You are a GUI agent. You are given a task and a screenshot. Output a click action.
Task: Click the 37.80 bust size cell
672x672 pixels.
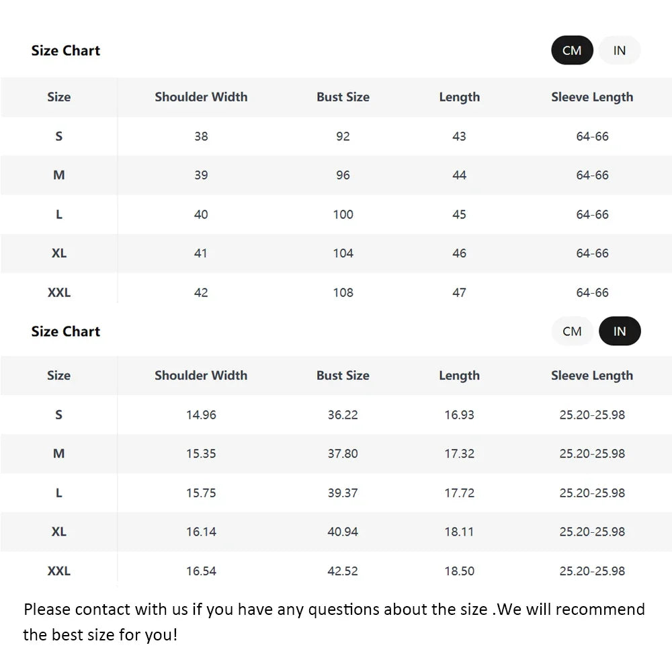pos(343,454)
